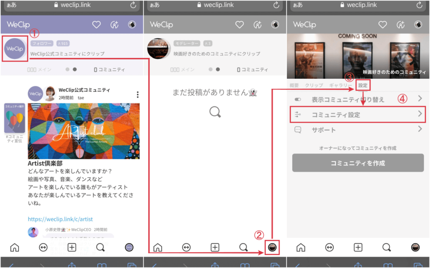Viewport: 430px width, 268px height.
Task: Open the https://weclip.link/c/artist link
Action: point(60,219)
